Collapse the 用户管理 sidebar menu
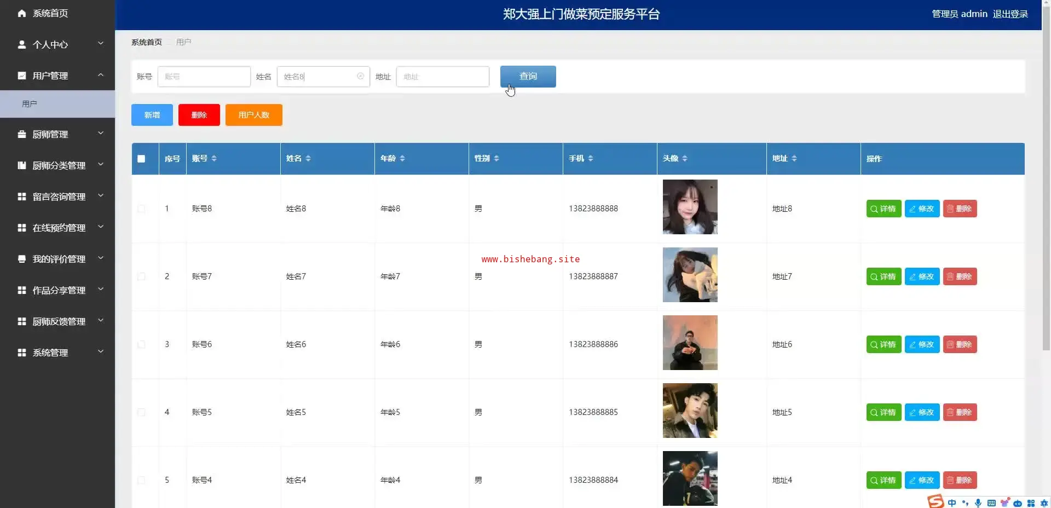This screenshot has width=1051, height=508. click(x=57, y=76)
